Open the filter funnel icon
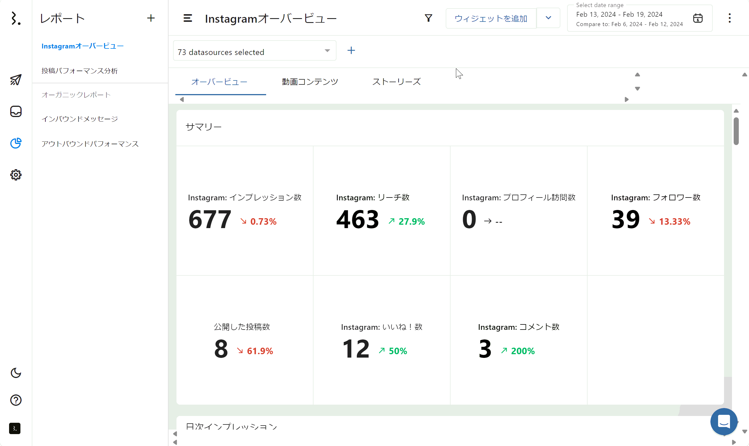 point(428,18)
